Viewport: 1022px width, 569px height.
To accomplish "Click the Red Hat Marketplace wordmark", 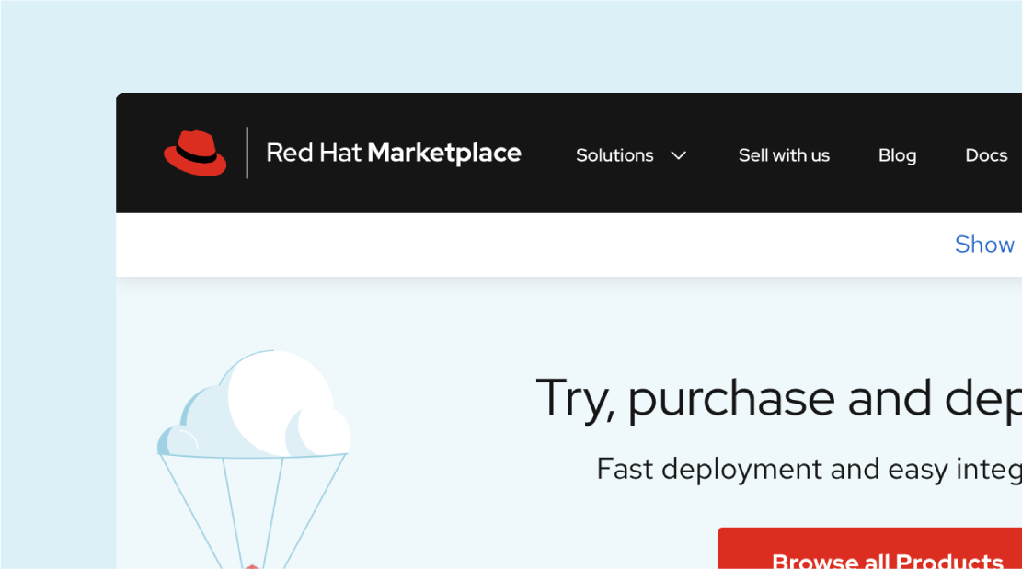I will (x=393, y=153).
